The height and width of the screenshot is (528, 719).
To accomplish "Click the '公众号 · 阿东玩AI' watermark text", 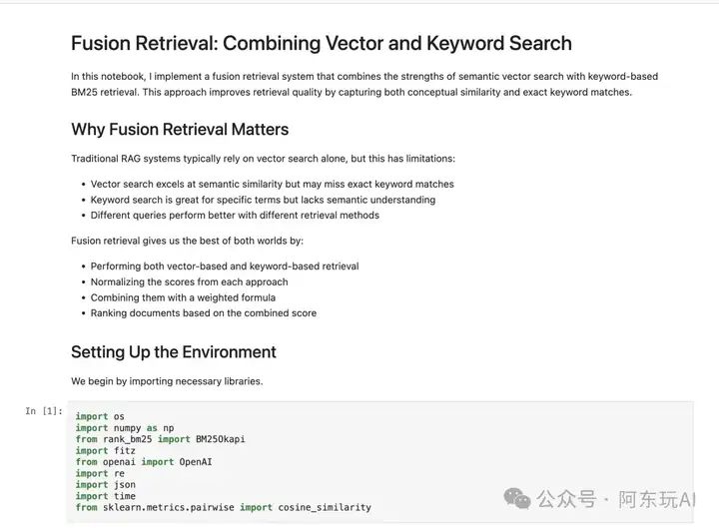I will coord(617,500).
